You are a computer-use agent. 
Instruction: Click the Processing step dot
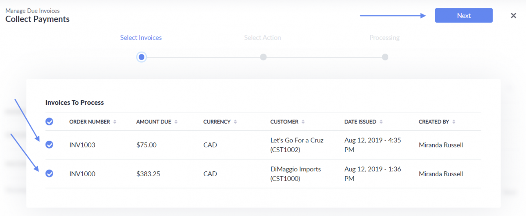click(385, 57)
